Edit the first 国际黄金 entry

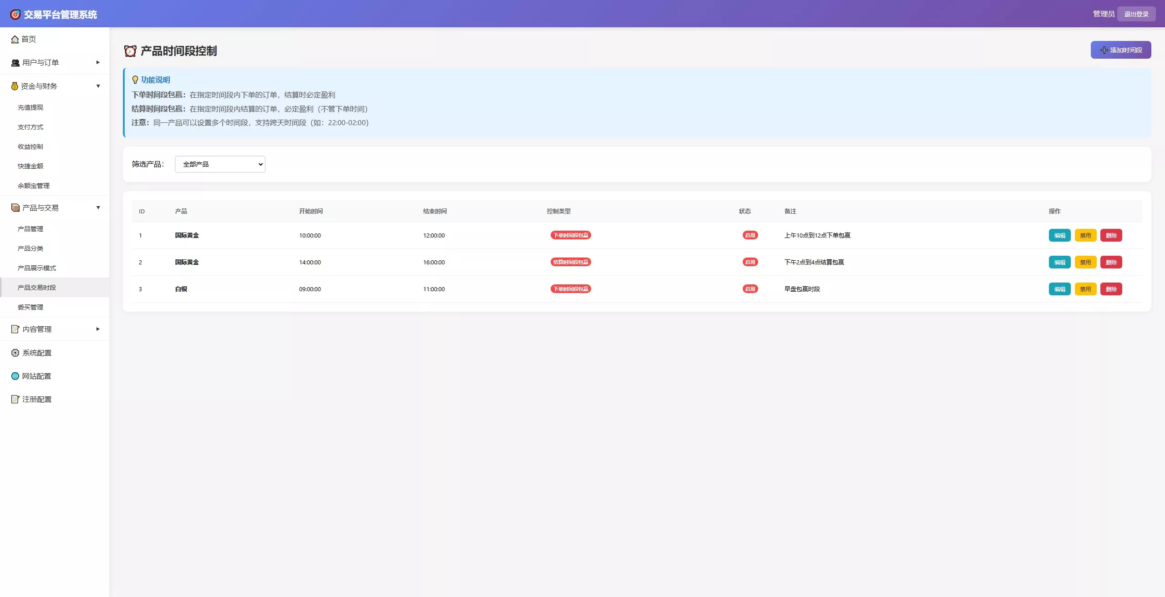pyautogui.click(x=1059, y=235)
